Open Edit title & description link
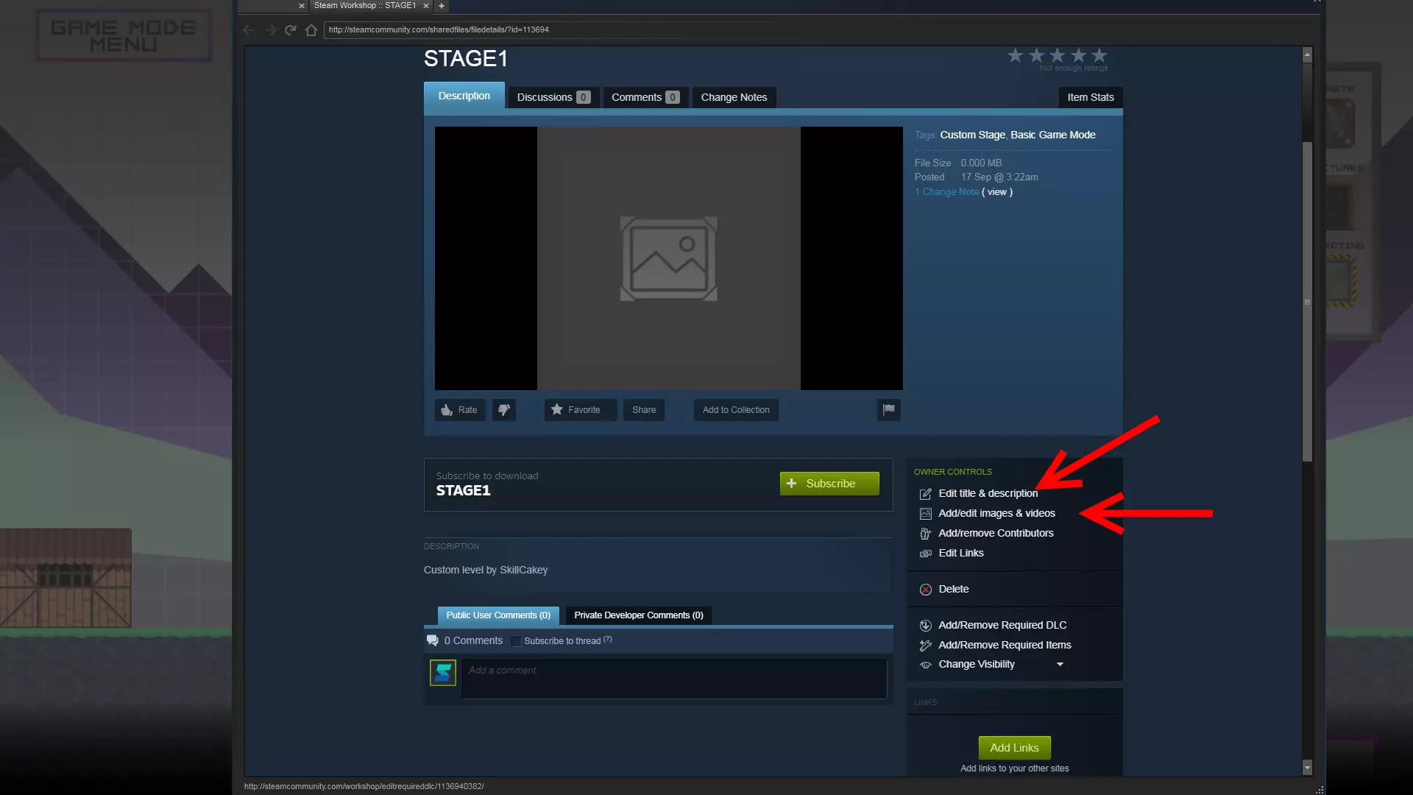Screen dimensions: 1413x795 point(987,493)
